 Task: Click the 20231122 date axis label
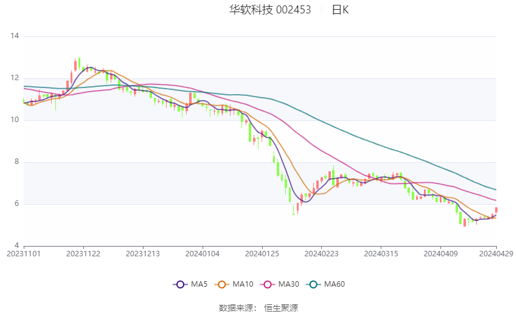click(83, 254)
